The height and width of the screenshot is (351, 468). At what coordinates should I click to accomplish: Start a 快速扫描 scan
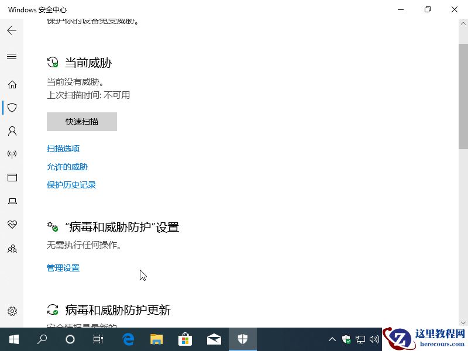(x=81, y=122)
